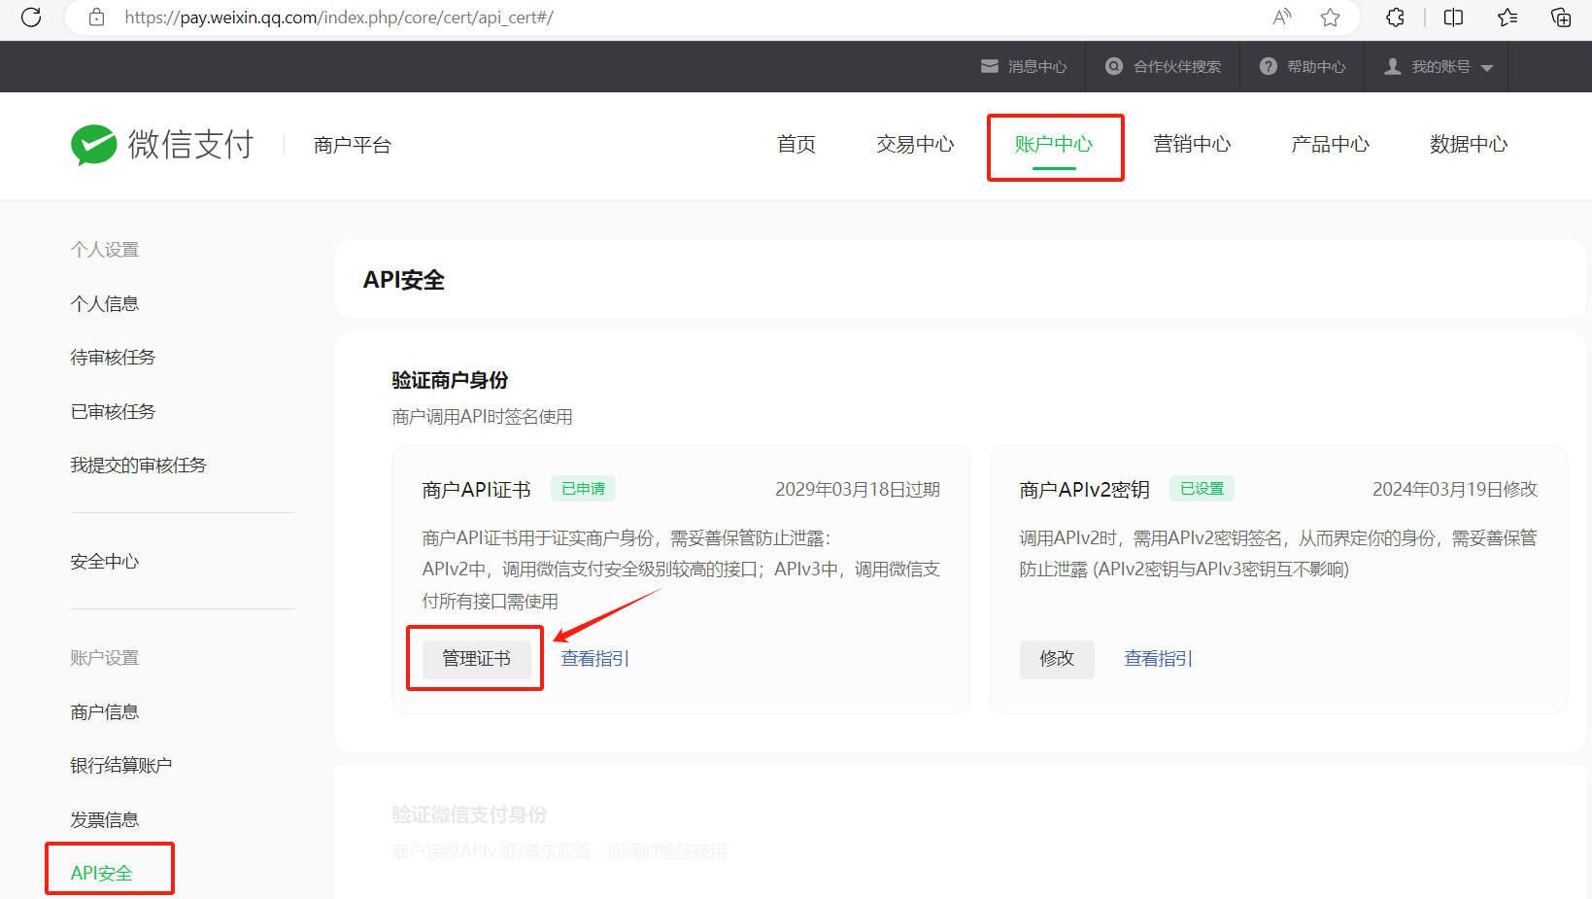Open 我提交的审核任务 sidebar item
This screenshot has width=1592, height=899.
click(x=138, y=466)
